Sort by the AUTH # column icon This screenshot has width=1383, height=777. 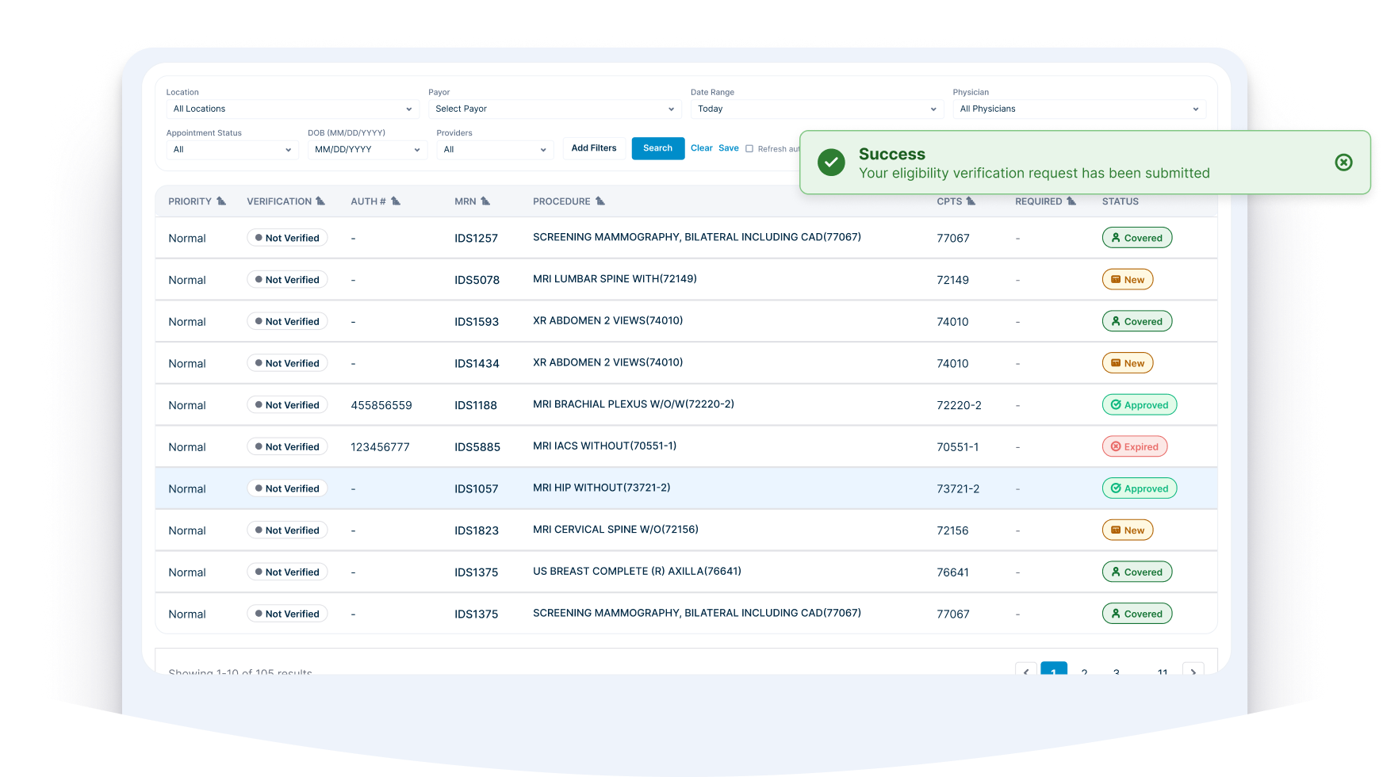click(396, 201)
